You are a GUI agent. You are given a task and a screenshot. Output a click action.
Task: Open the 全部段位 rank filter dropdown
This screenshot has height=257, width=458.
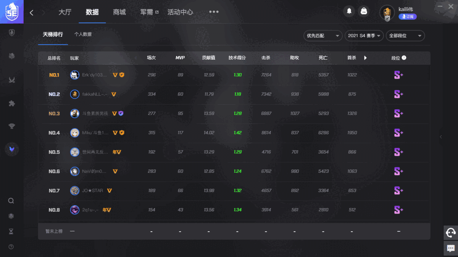pyautogui.click(x=405, y=35)
